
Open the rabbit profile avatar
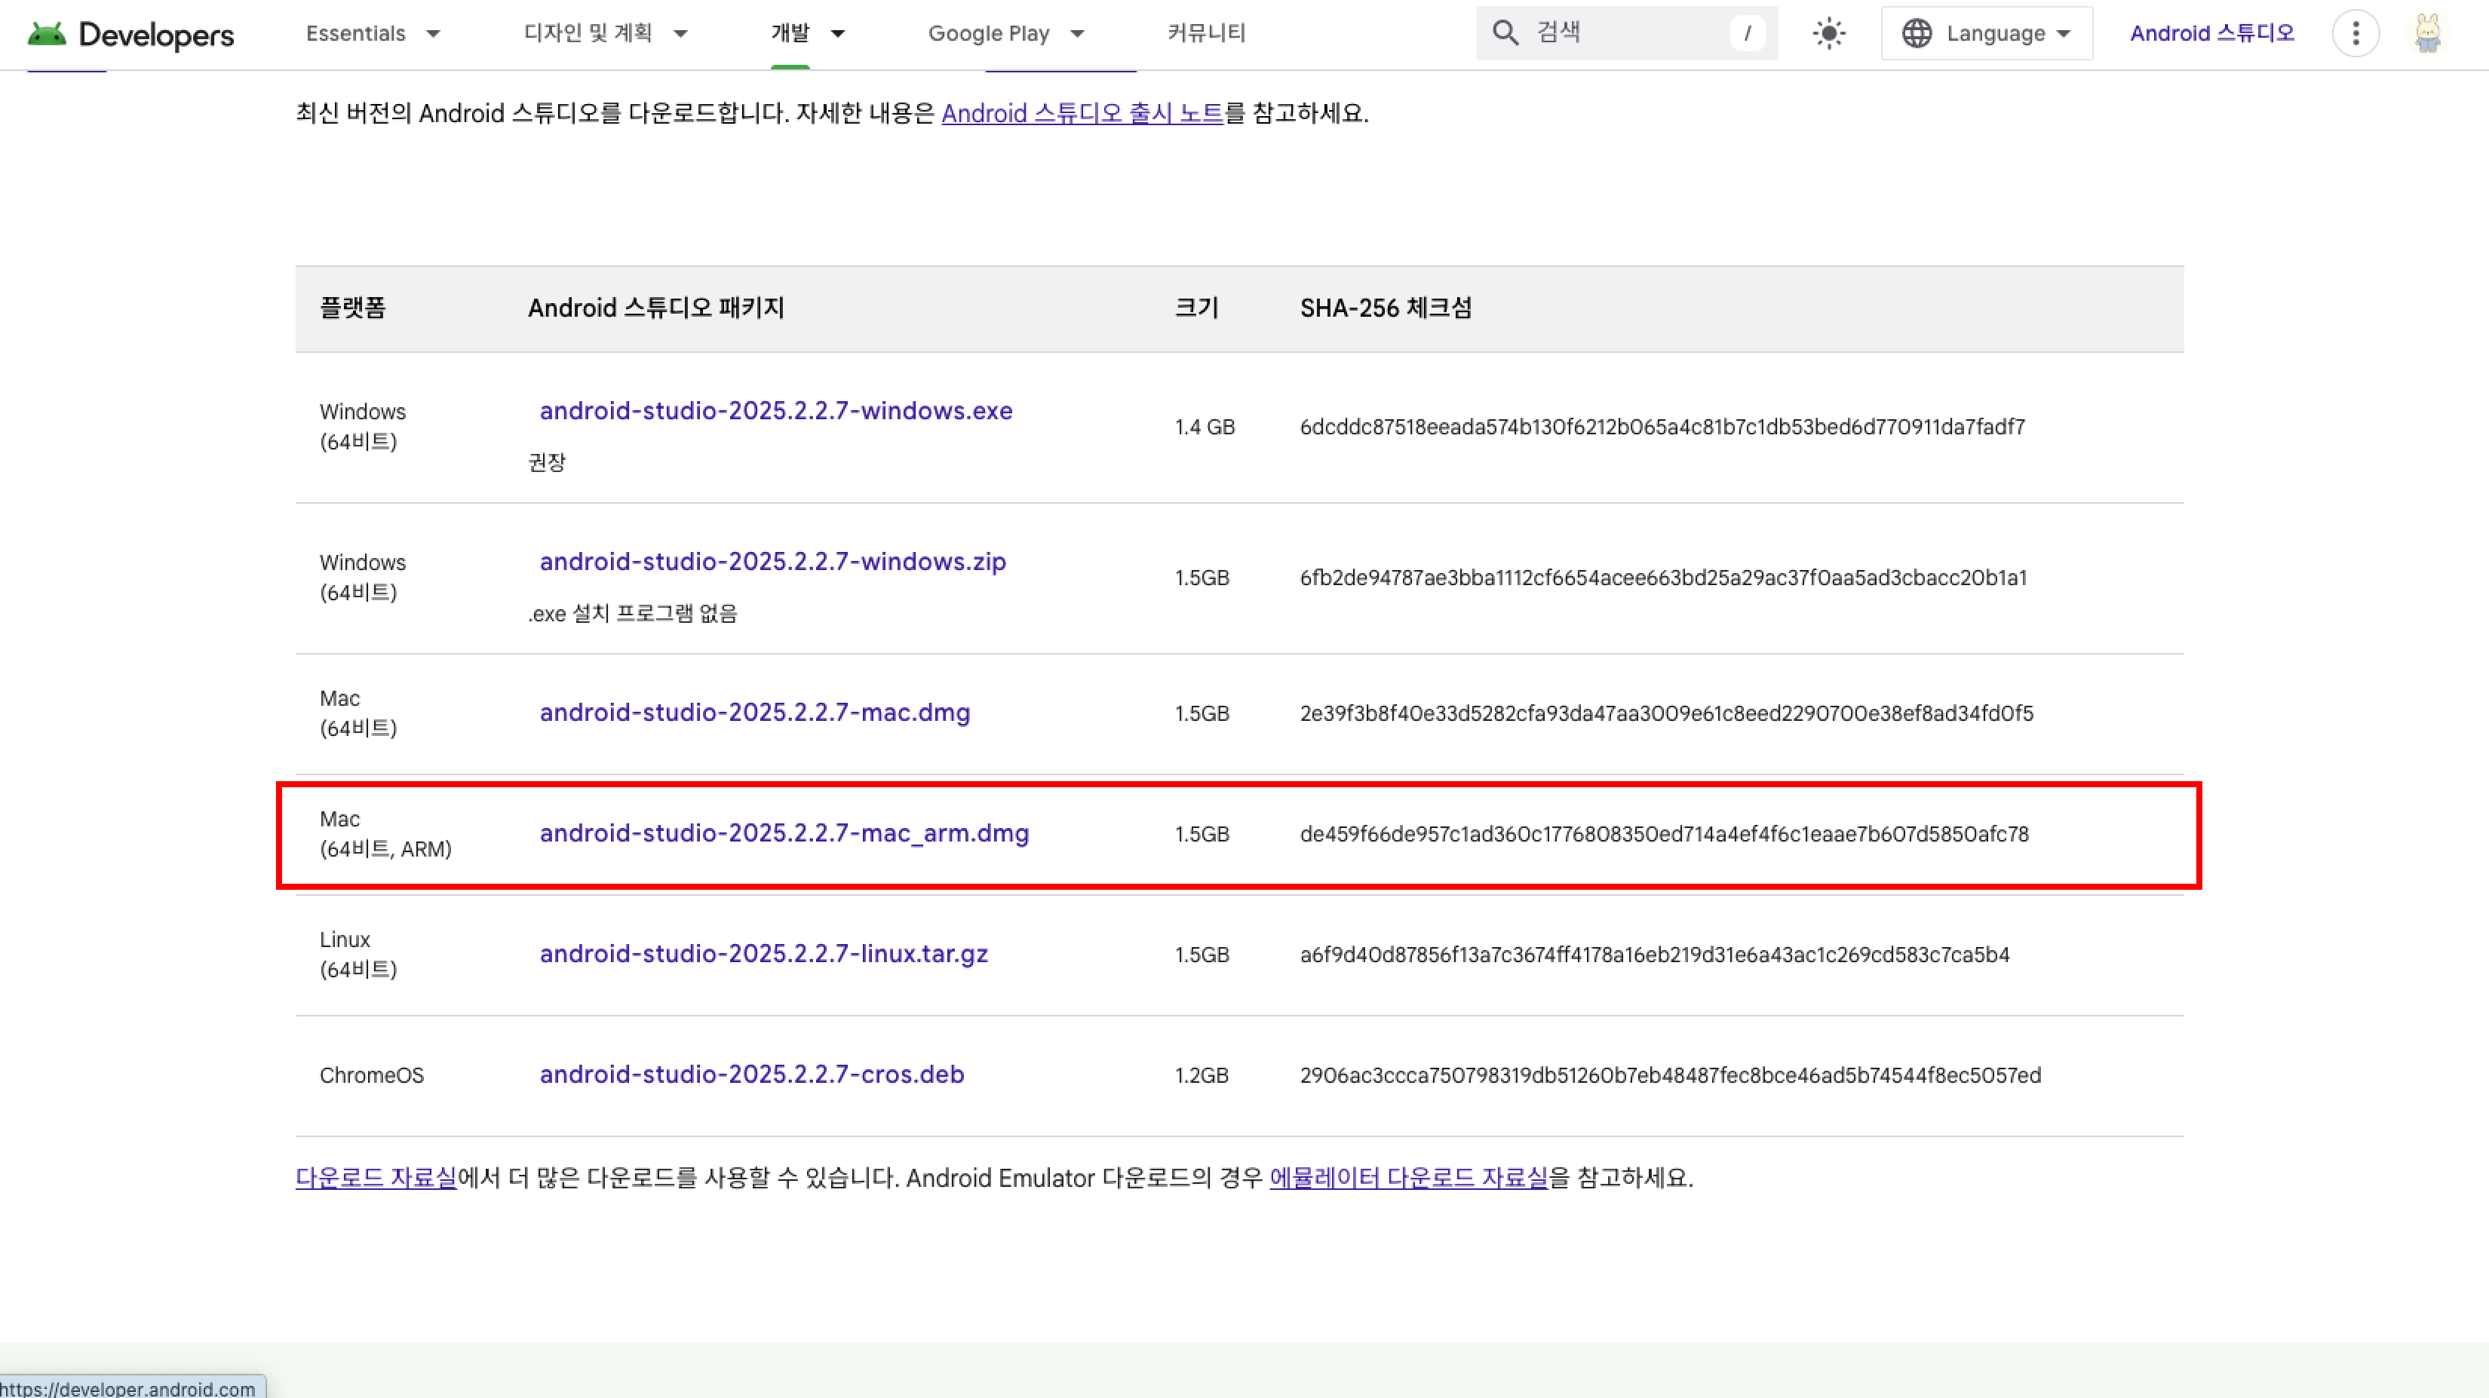pos(2427,34)
